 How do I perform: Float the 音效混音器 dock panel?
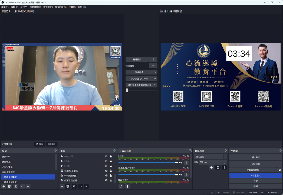tap(190, 151)
